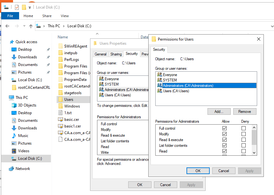
Task: Check Deny for List folder contents
Action: click(243, 146)
